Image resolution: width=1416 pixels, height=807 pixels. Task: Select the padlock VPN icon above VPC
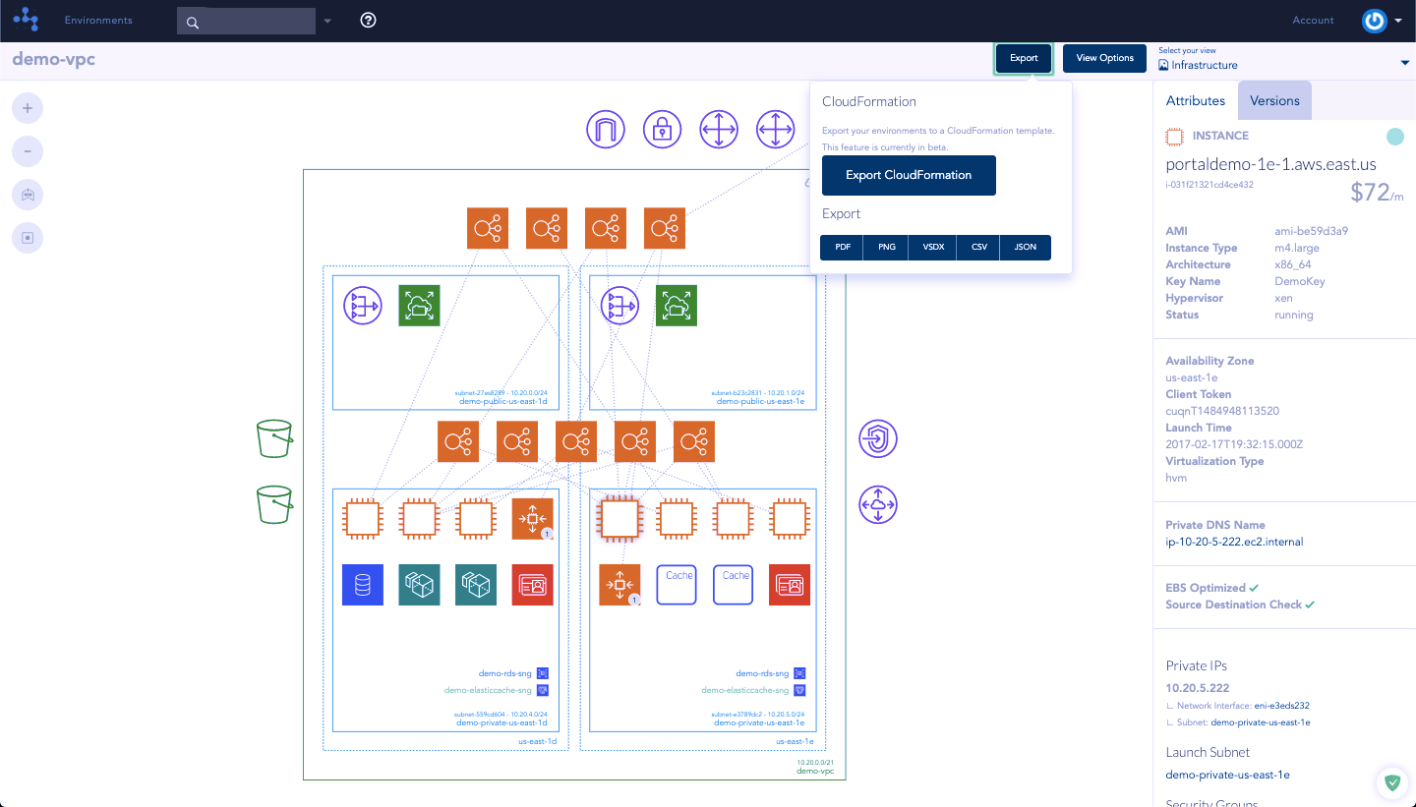(x=663, y=129)
